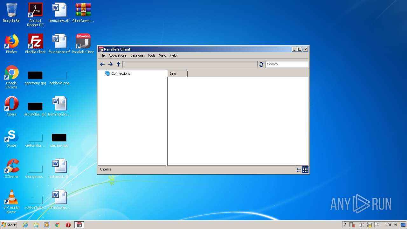Activate Parallels Client taskbar button
The image size is (407, 229).
pos(79,225)
